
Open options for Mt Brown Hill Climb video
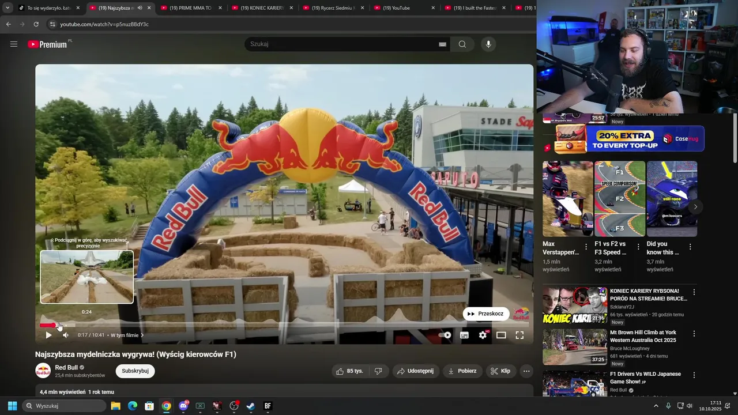[694, 334]
